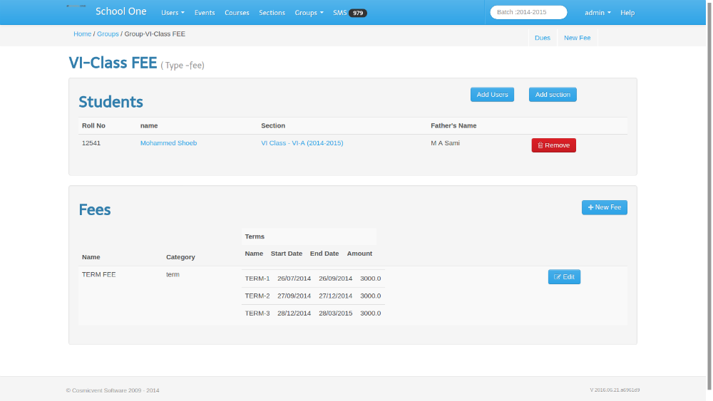Viewport: 713px width, 401px height.
Task: Select the category cell 'term'
Action: [x=173, y=275]
